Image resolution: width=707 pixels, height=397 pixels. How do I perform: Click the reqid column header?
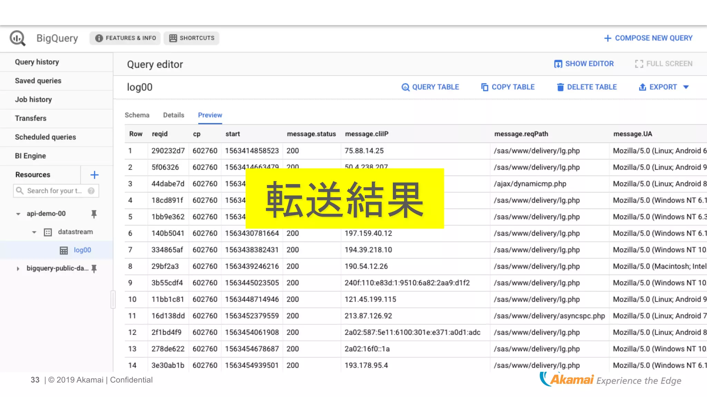[160, 134]
